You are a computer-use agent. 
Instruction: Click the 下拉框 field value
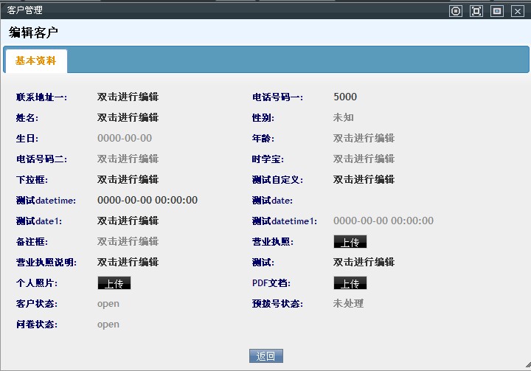[x=128, y=179]
